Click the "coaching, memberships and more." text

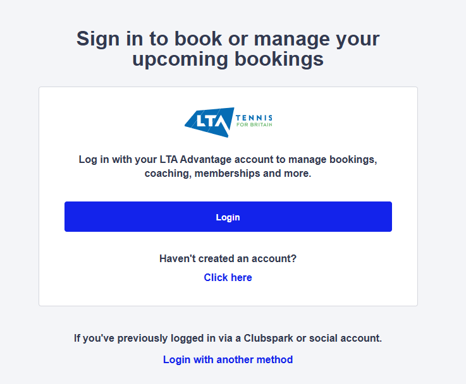pos(228,173)
